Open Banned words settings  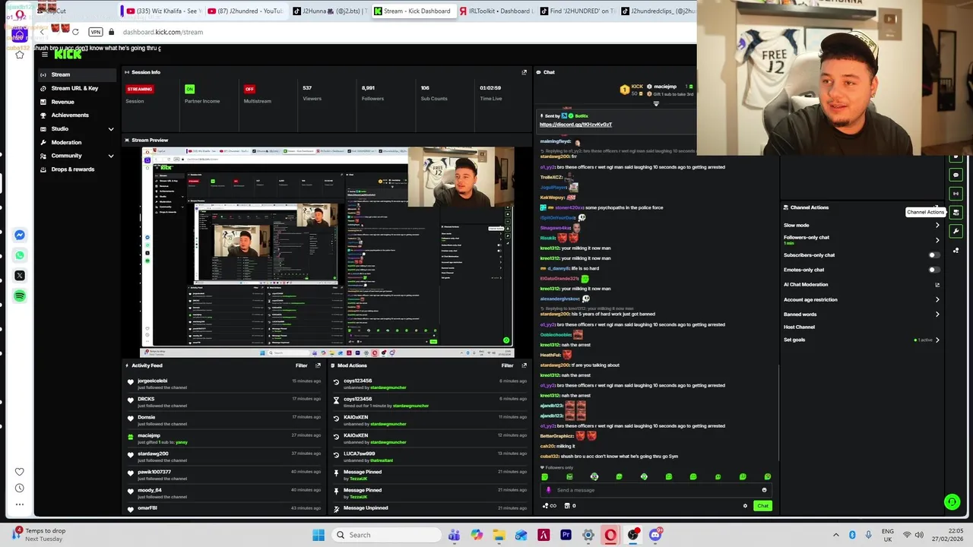(x=861, y=314)
